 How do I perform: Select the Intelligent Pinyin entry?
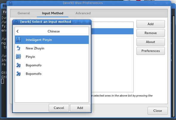[x=52, y=40]
